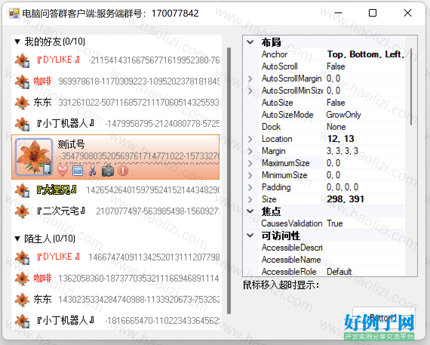Select the 『DYLIKE』 name in 我的好友
The image size is (430, 345).
coord(58,60)
